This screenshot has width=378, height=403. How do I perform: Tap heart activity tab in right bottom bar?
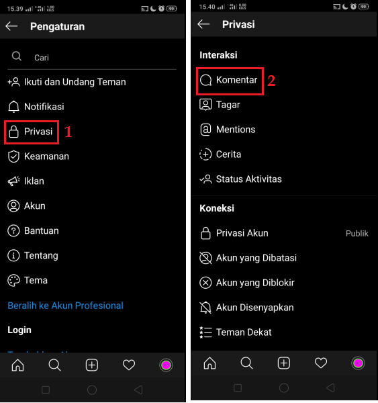(321, 363)
